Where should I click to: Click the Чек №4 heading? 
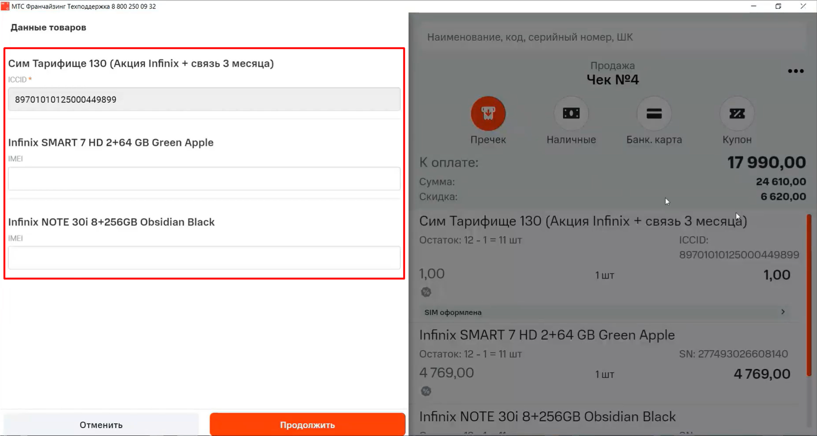pos(612,80)
